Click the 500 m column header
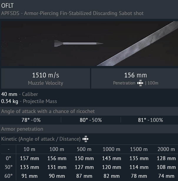Viewport: 178px width, 181px height. [x=84, y=149]
